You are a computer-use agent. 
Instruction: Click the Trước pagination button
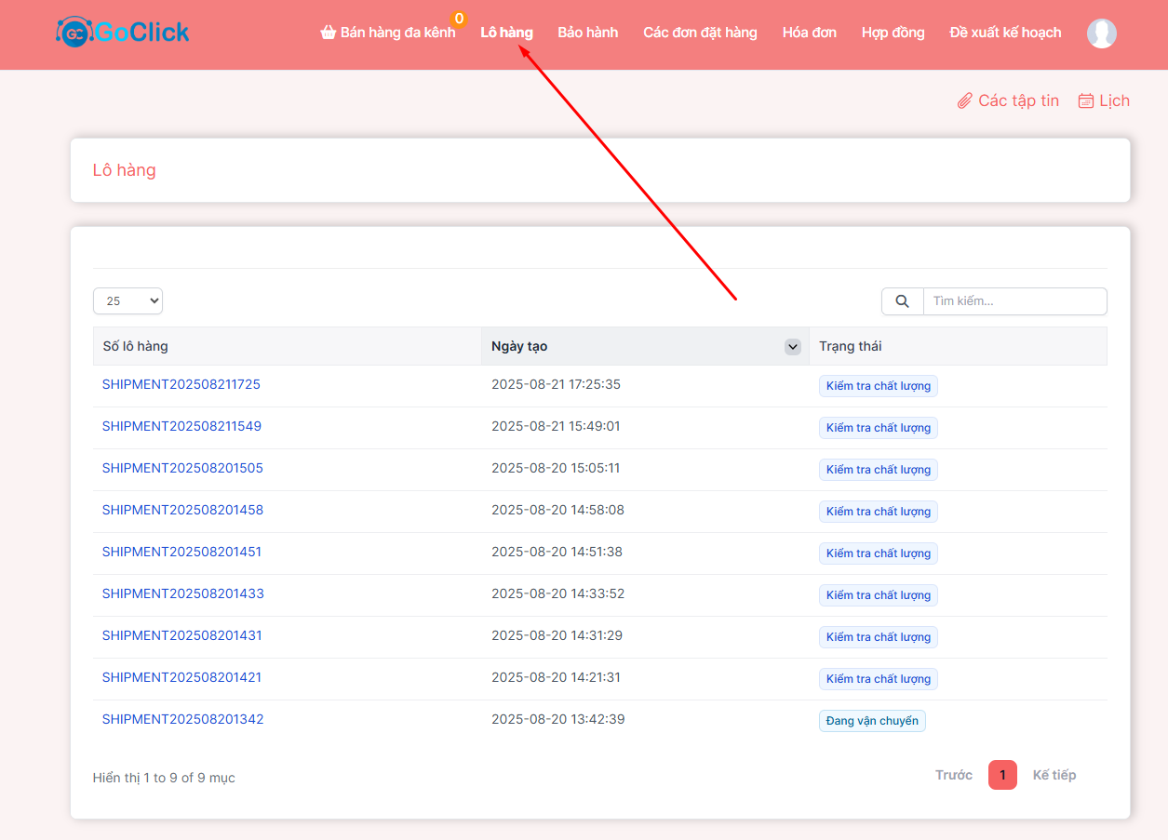coord(954,775)
